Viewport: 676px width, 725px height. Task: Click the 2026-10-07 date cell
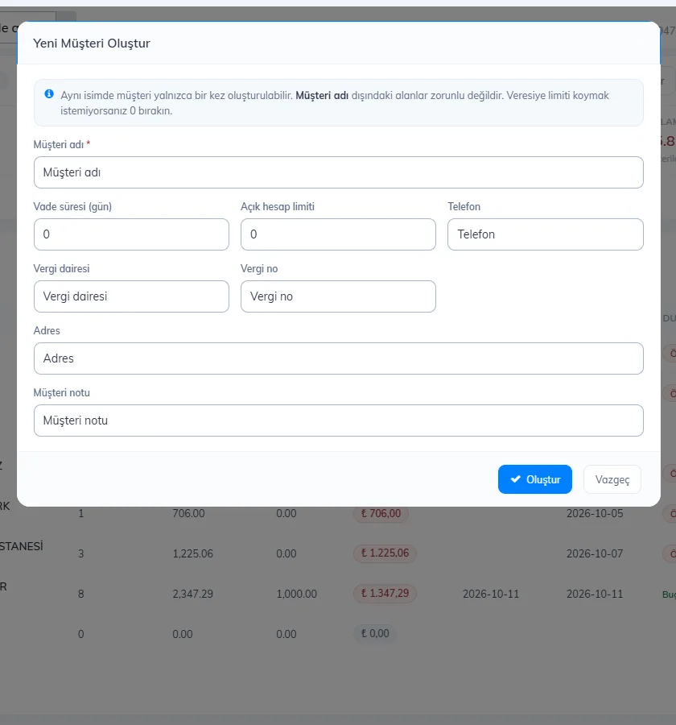pos(595,553)
